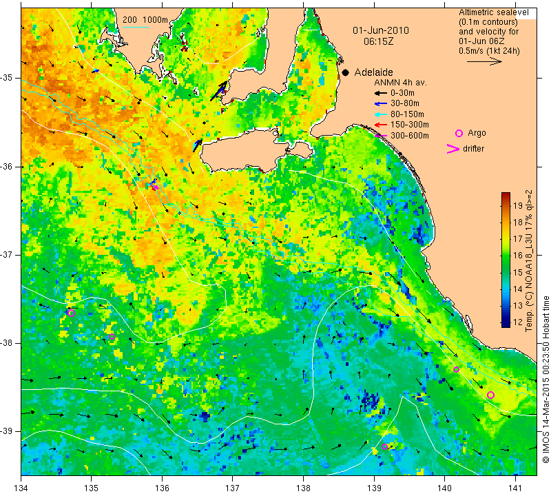The height and width of the screenshot is (496, 551).
Task: Click the cyan depth contour legend line
Action: coord(136,27)
